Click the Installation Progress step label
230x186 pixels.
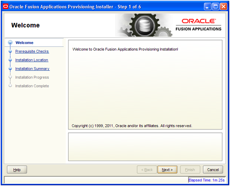[32, 77]
